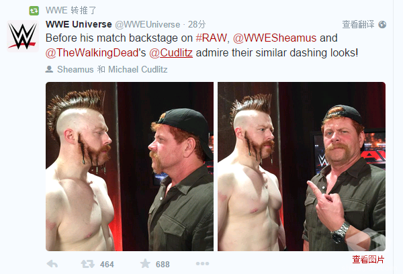The height and width of the screenshot is (274, 403).
Task: Click 查看图片 to view the photos
Action: [x=368, y=259]
